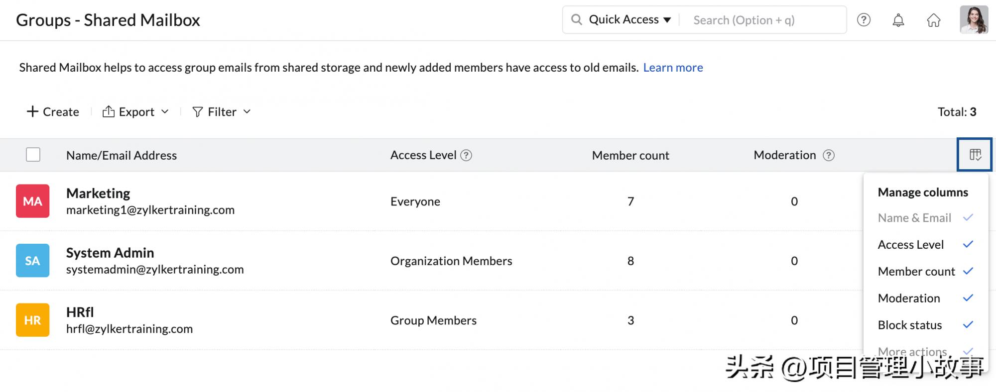The image size is (996, 392).
Task: Open the Export dropdown menu
Action: [135, 112]
